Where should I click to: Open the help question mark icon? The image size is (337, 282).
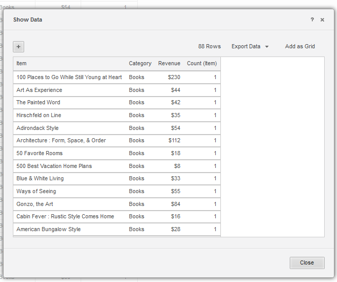tap(312, 20)
